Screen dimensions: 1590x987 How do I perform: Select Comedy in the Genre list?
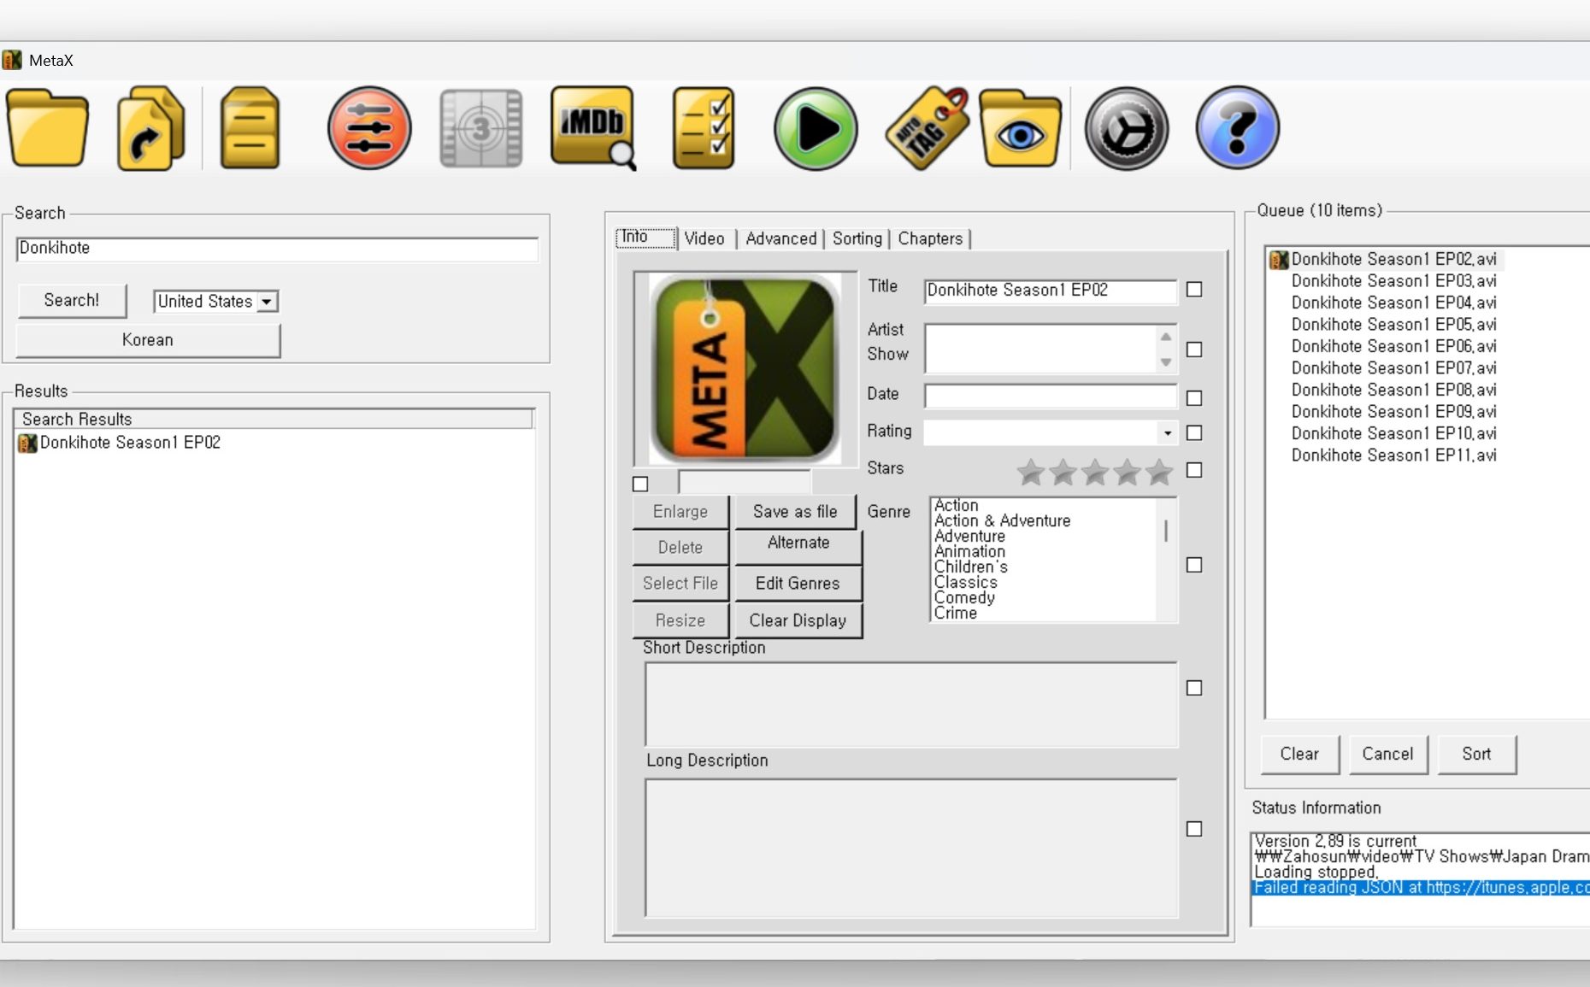[x=964, y=597]
